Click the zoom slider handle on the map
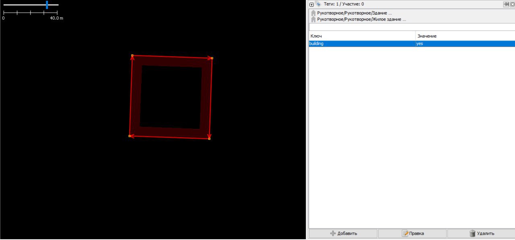 (x=47, y=5)
